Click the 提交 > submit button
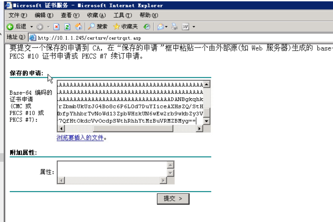 coord(173,199)
